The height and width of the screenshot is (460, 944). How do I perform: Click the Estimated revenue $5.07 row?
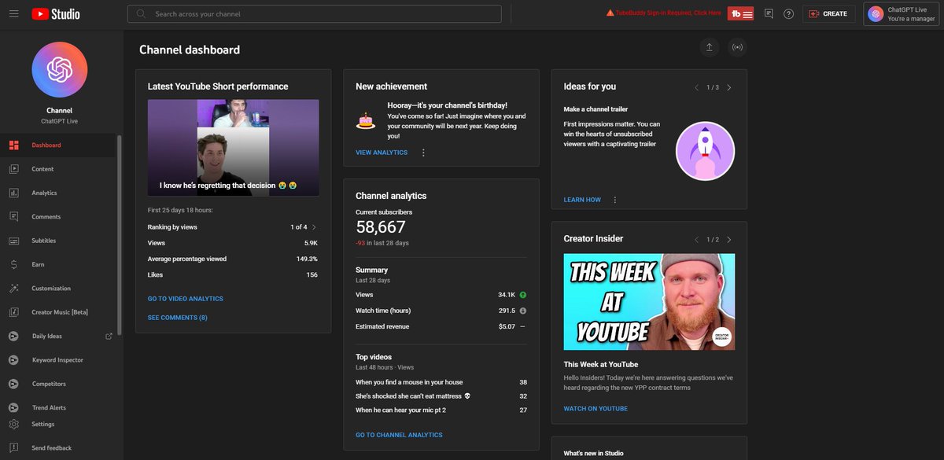click(441, 326)
